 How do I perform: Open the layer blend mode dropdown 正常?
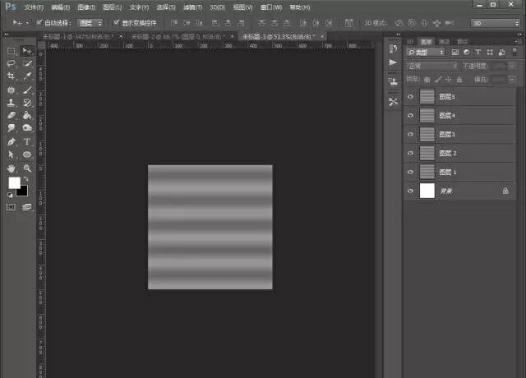coord(431,66)
